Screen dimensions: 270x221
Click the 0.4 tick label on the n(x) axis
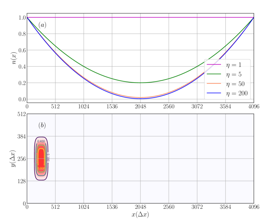click(x=22, y=67)
